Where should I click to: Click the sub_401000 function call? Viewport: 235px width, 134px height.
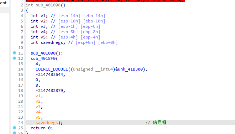[43, 53]
